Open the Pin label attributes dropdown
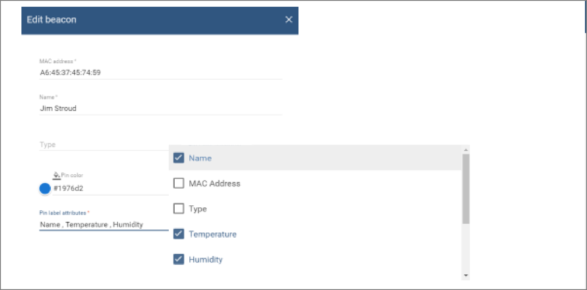Viewport: 587px width, 290px height. point(104,225)
